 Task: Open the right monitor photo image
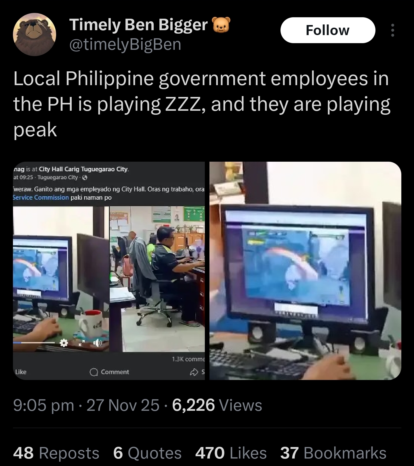(x=305, y=271)
